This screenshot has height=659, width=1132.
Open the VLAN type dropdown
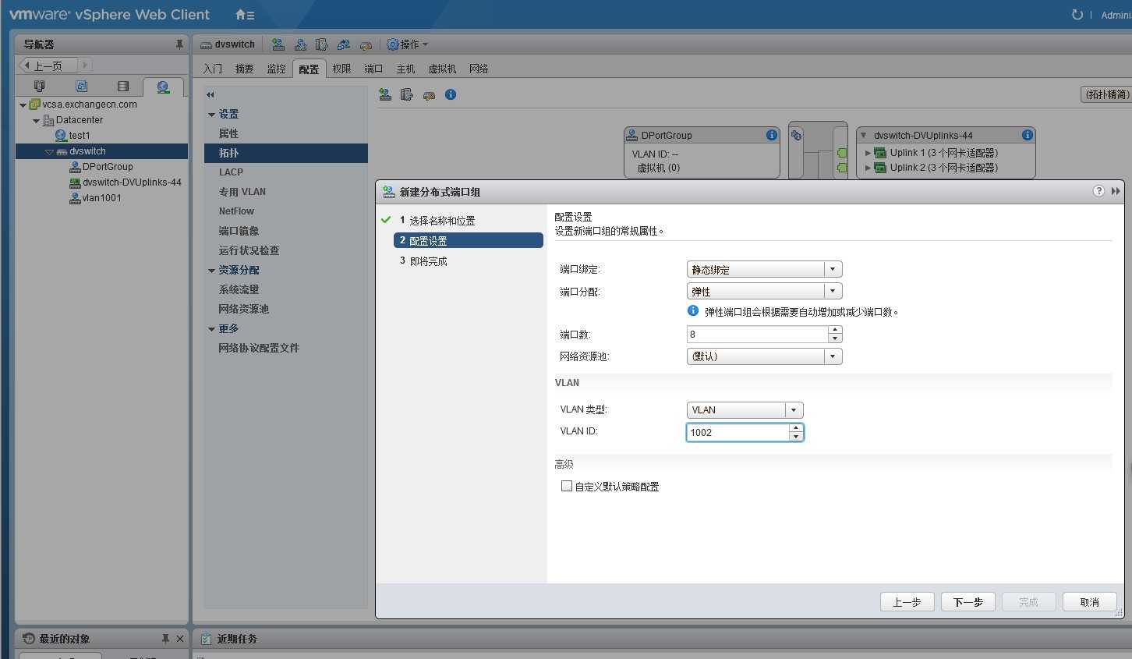[794, 410]
